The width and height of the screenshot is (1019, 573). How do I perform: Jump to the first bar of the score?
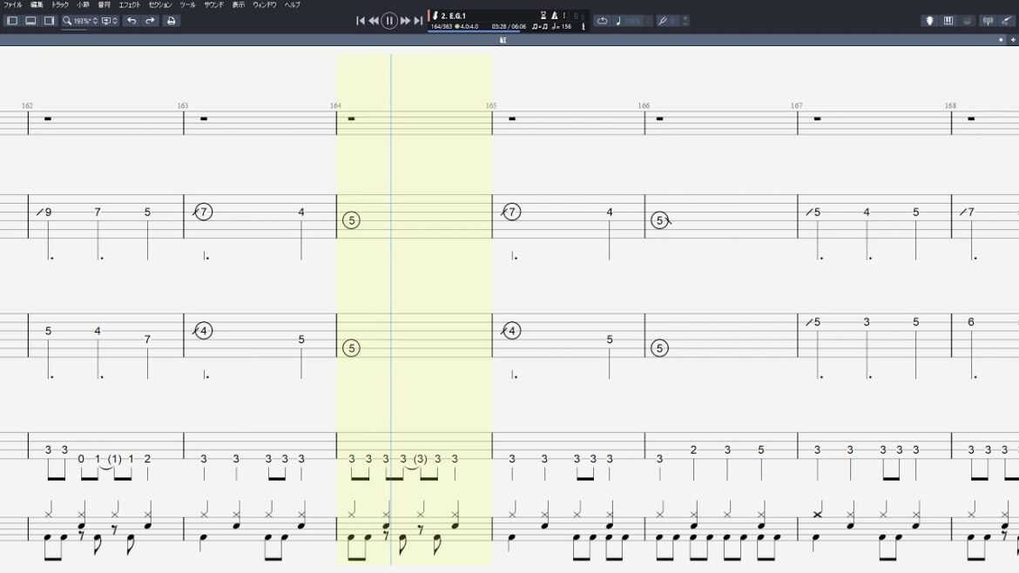click(361, 21)
